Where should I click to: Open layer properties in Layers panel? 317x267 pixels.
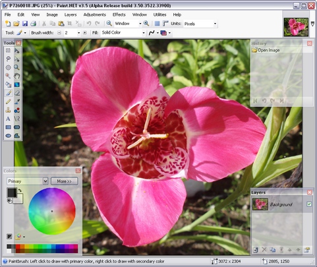[306, 250]
